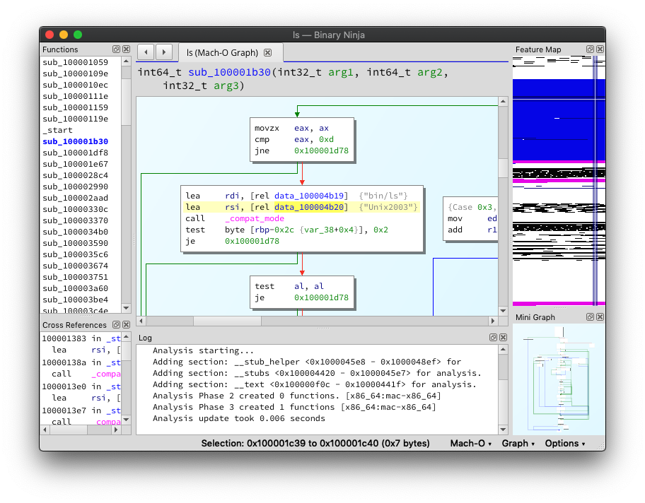Click the graph view horizontal scrollbar
This screenshot has width=645, height=503.
[226, 321]
